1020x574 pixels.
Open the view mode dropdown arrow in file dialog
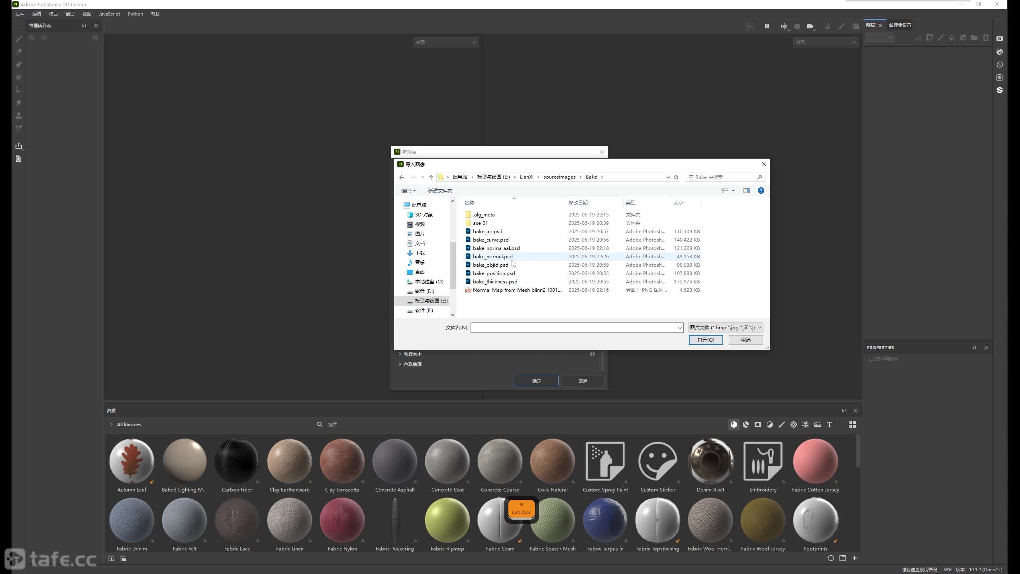pyautogui.click(x=733, y=191)
